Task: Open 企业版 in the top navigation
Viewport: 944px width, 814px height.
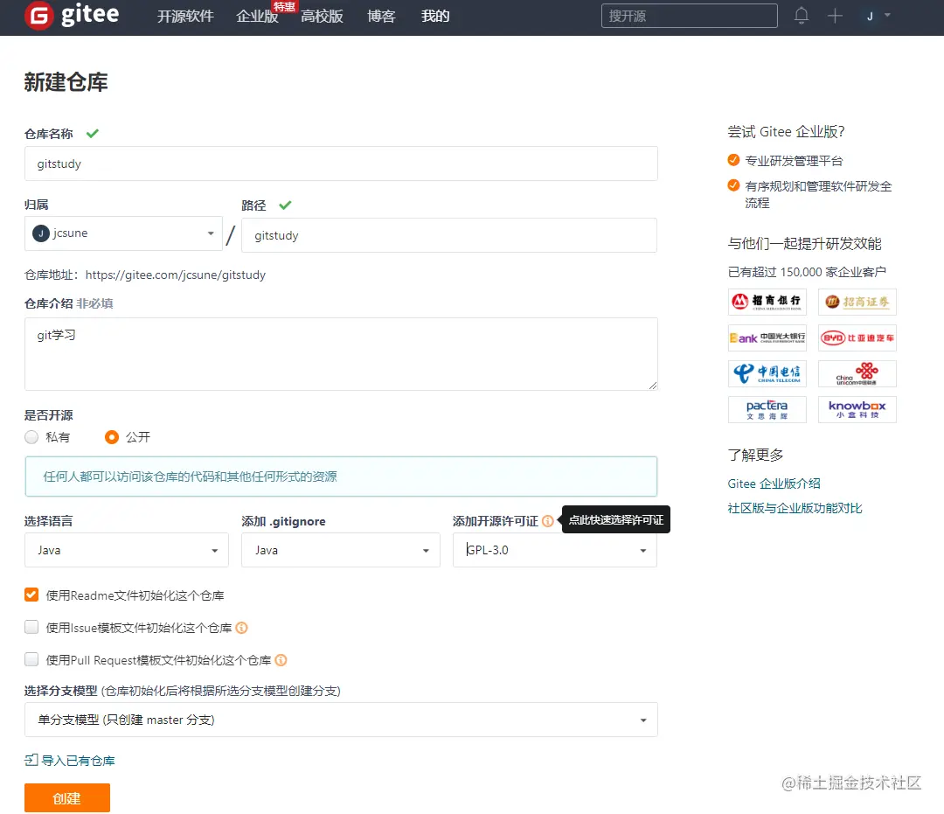Action: coord(257,17)
